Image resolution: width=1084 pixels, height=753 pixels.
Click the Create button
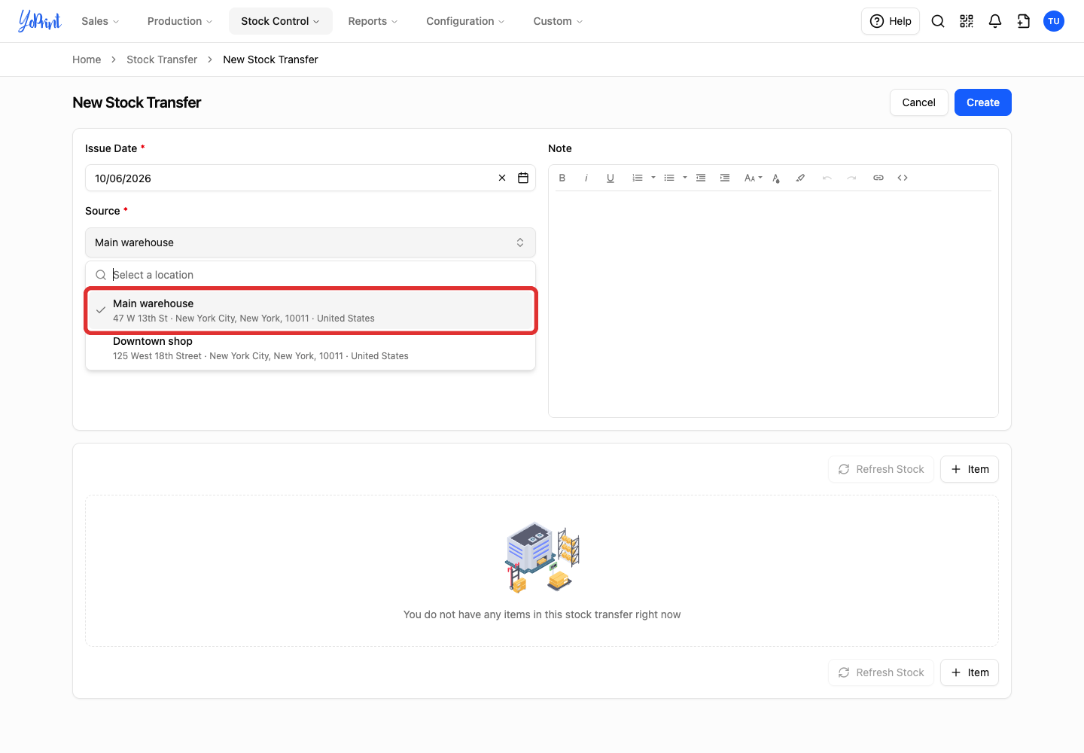click(983, 102)
